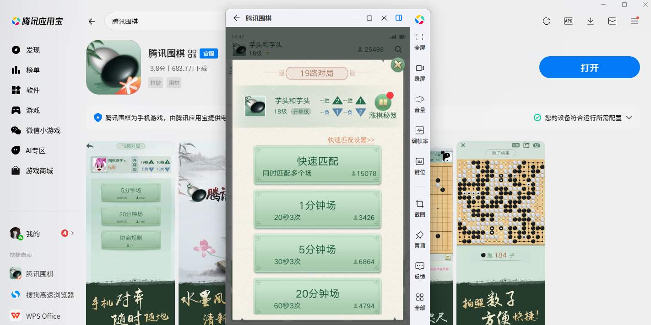Click 置顶 pin-on-top tool

(420, 240)
